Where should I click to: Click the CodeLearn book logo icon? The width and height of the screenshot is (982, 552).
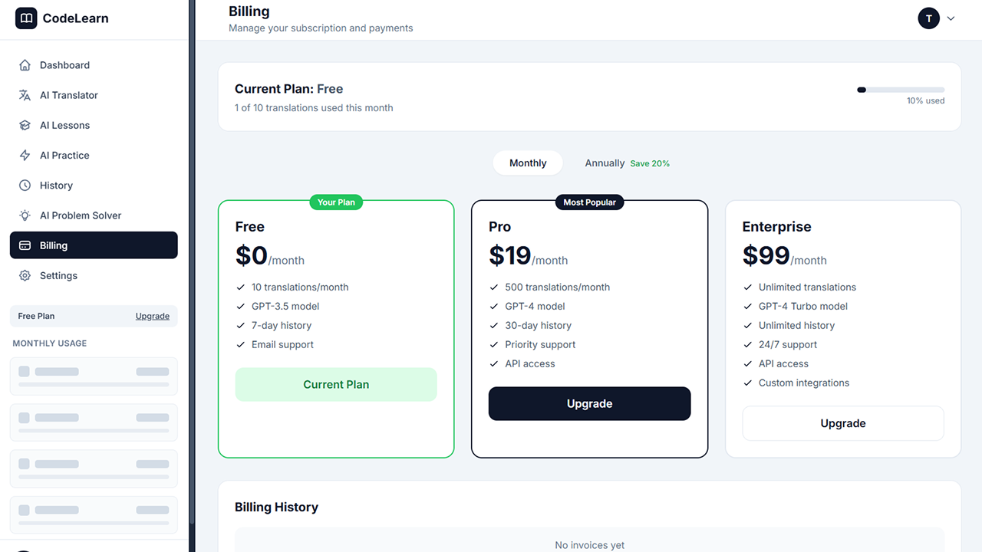26,18
